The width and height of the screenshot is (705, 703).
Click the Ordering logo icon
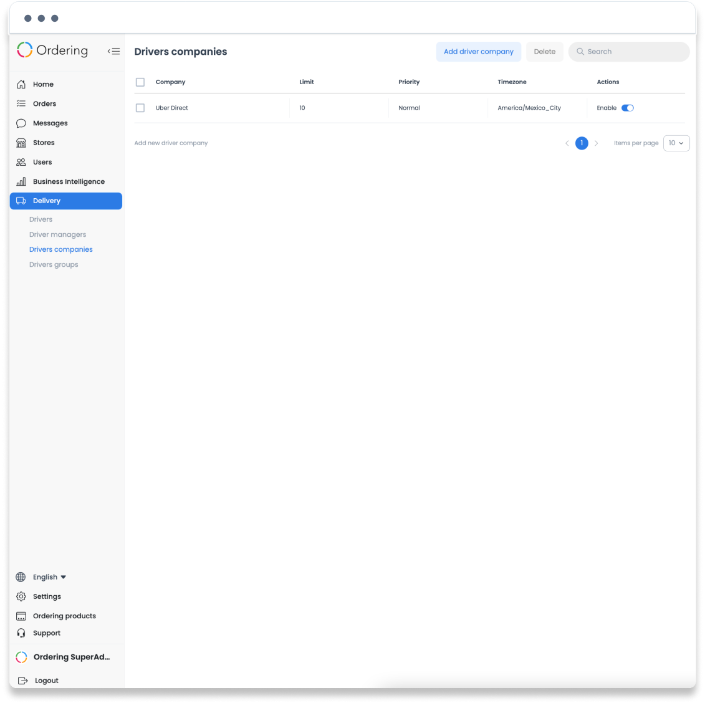click(25, 50)
